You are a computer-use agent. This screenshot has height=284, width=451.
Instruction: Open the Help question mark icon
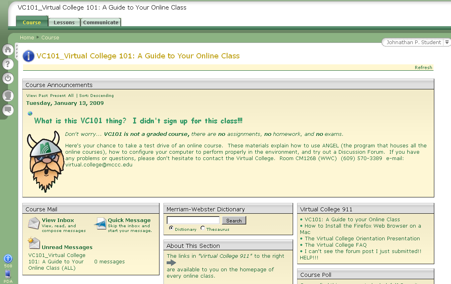(x=8, y=64)
